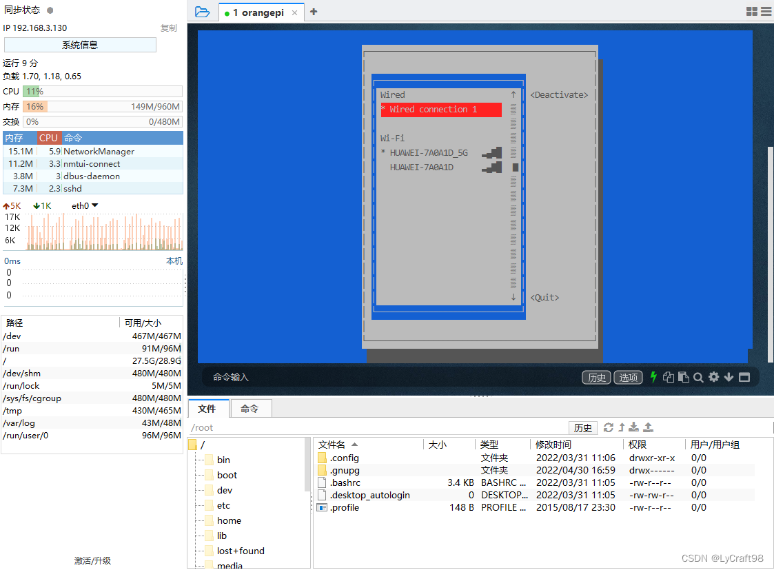This screenshot has width=774, height=570.
Task: Click the terminal copy icon
Action: (x=669, y=377)
